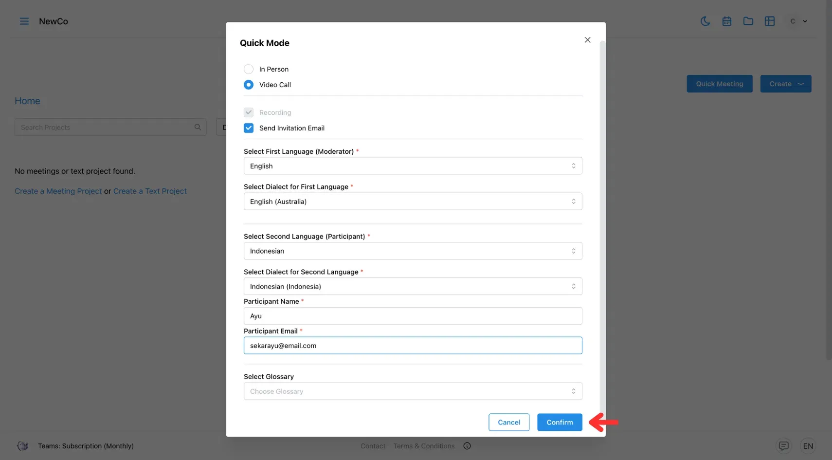Viewport: 832px width, 460px height.
Task: Click the info icon next to Terms
Action: (x=467, y=445)
